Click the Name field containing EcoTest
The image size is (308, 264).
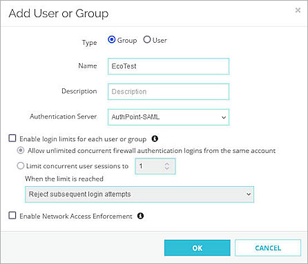pos(169,66)
